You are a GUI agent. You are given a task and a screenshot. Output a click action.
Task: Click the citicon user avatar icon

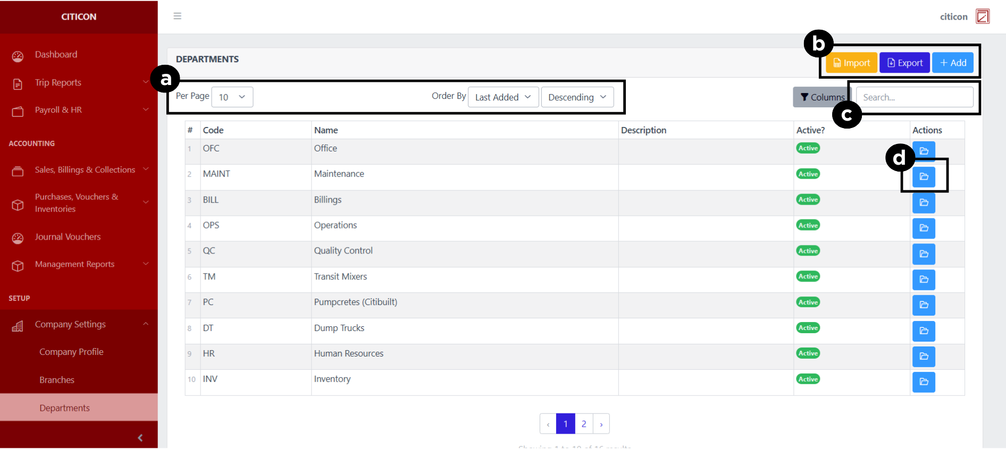click(x=983, y=16)
